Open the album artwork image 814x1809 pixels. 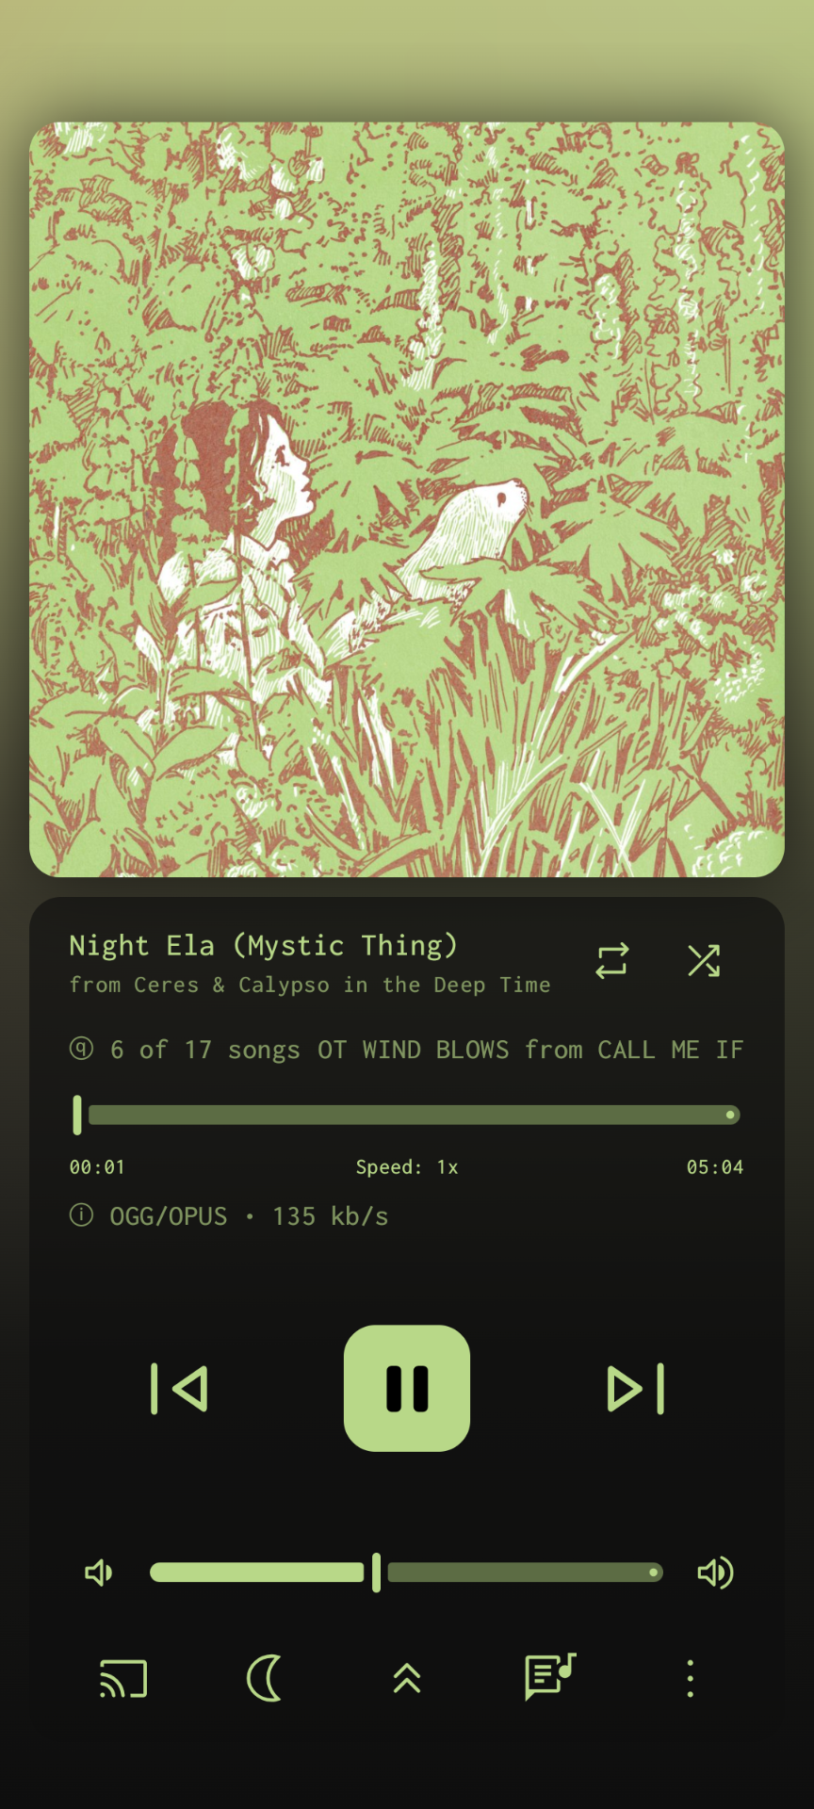pos(407,499)
